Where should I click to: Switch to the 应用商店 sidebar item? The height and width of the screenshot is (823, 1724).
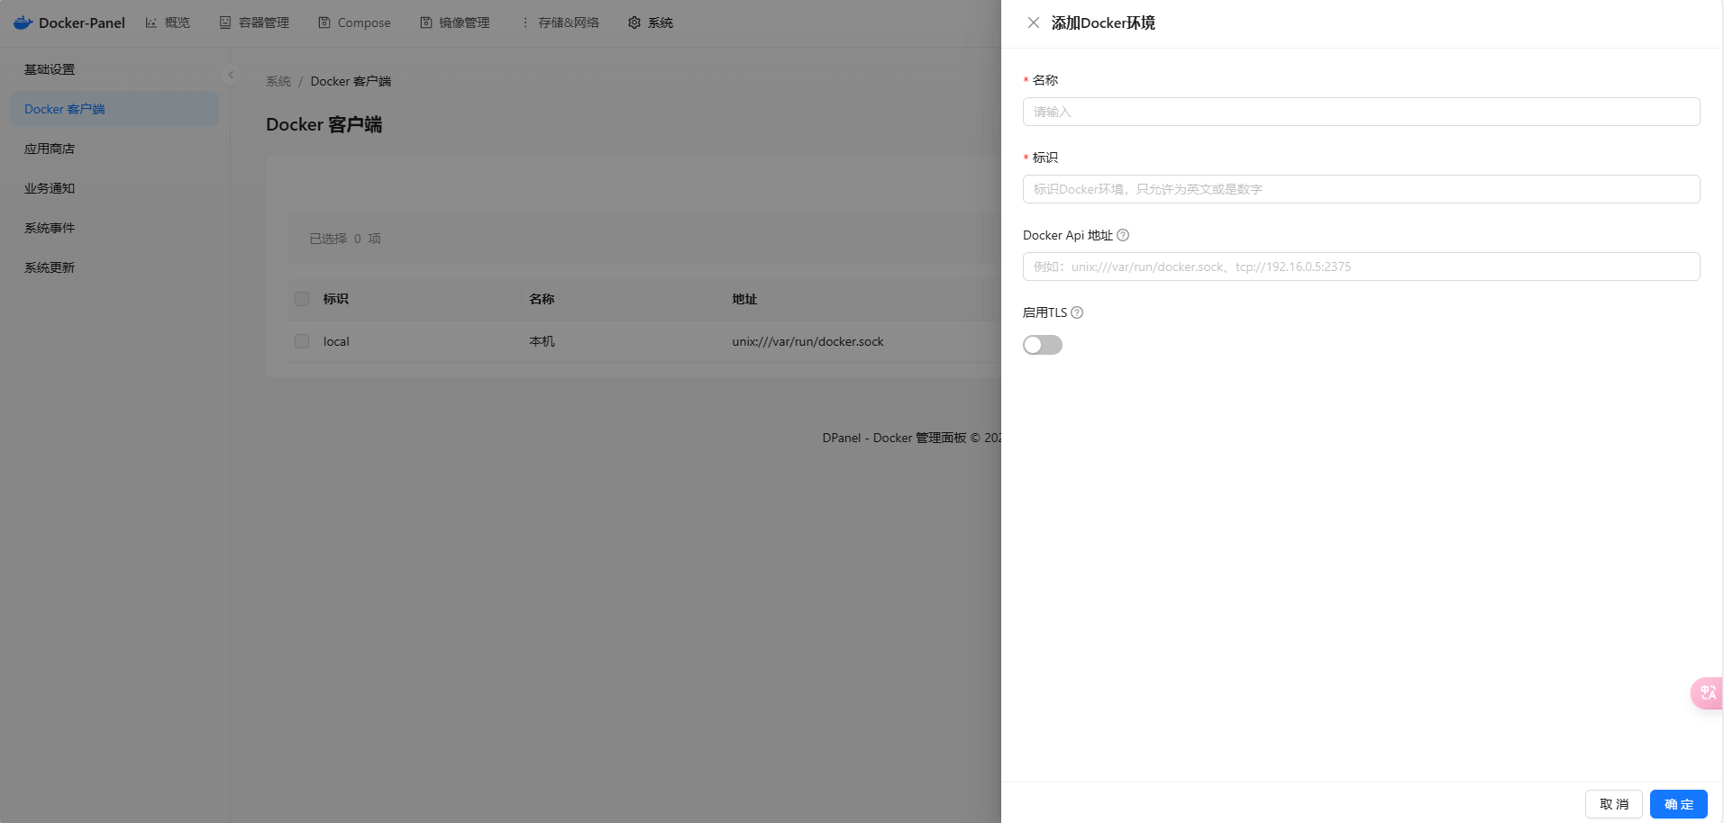(x=50, y=149)
